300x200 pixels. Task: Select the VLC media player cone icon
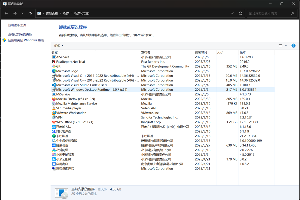pos(54,108)
